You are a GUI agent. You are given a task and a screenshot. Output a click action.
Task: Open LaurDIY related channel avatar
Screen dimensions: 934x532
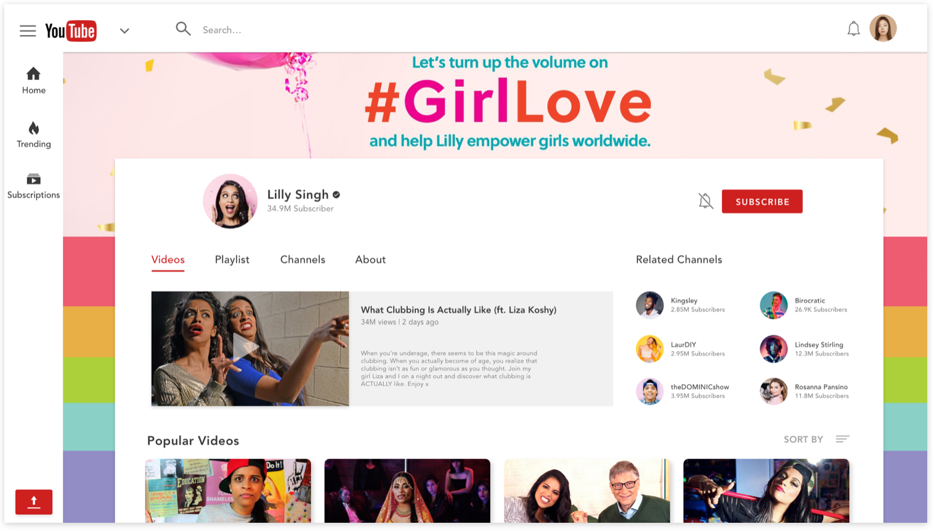(650, 349)
